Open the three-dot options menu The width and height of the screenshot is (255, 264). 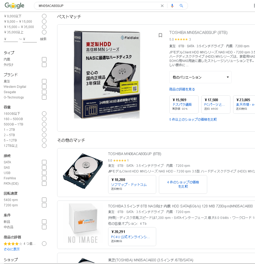pos(254,6)
